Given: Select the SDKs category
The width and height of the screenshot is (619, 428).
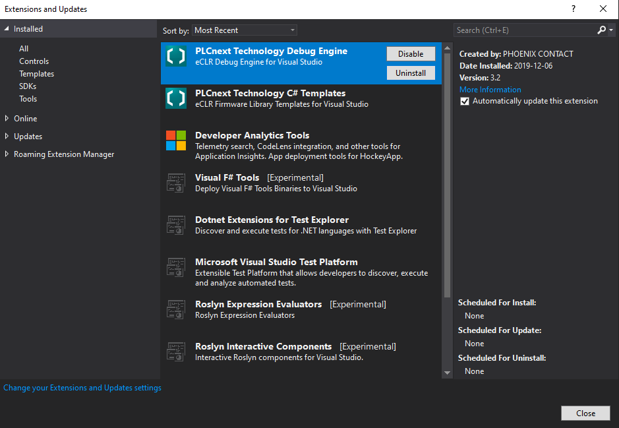Looking at the screenshot, I should 28,86.
